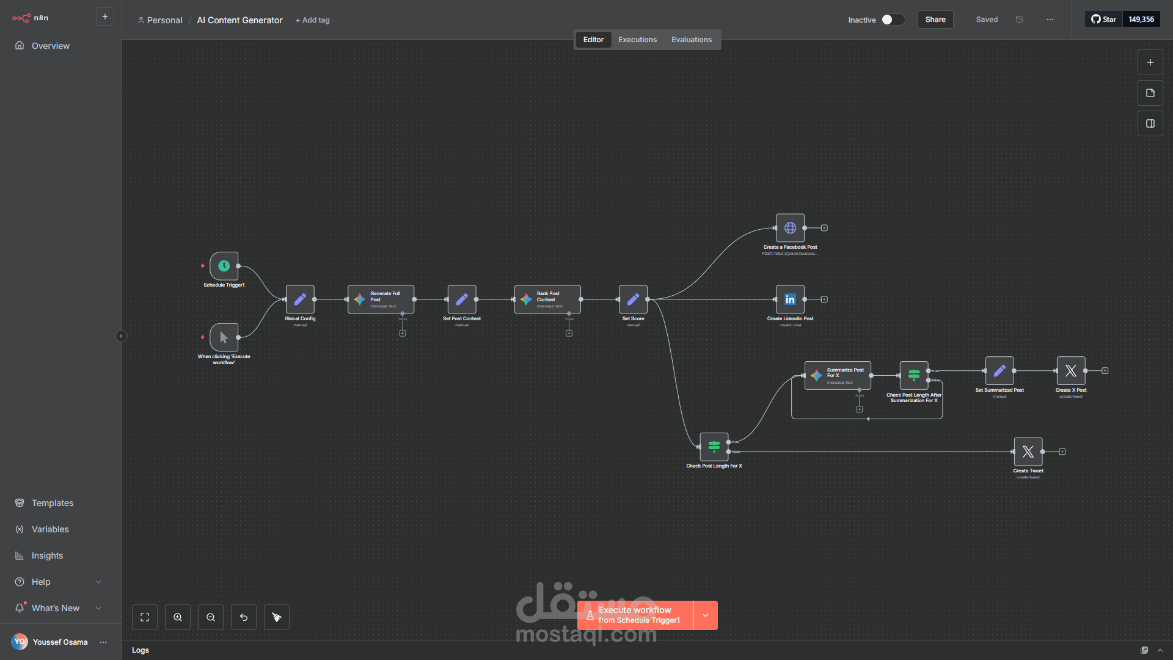Add tool to Summarize Post For X node
The image size is (1173, 660).
click(x=860, y=409)
